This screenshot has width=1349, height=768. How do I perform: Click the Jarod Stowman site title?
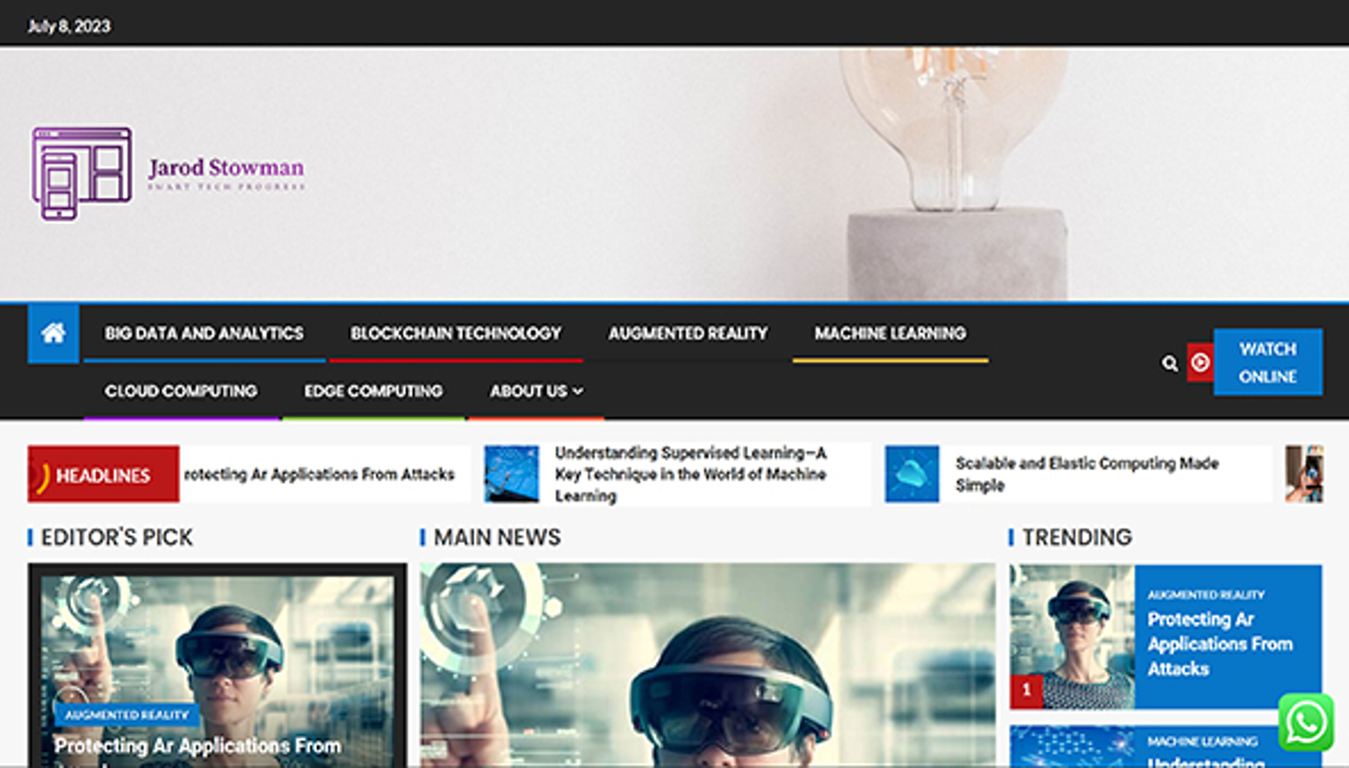coord(226,168)
